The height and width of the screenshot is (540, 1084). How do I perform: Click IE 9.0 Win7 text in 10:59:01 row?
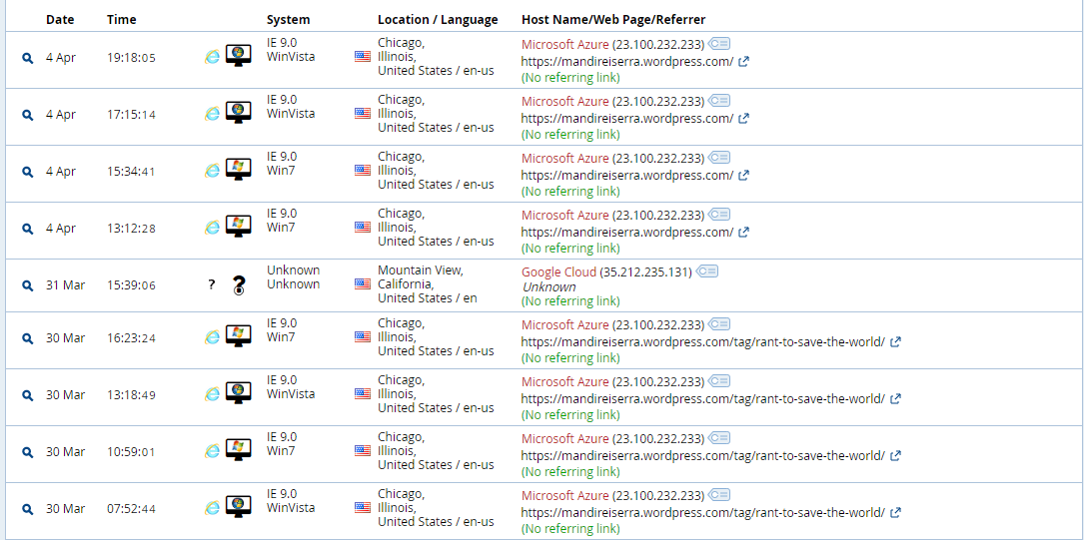coord(282,444)
